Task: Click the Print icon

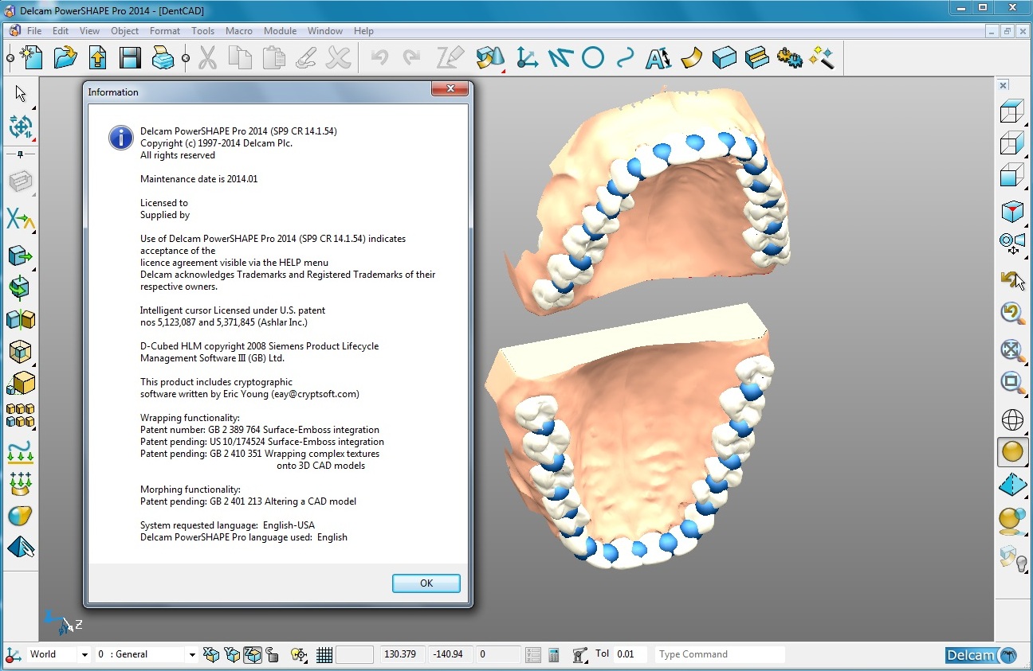Action: click(x=163, y=57)
